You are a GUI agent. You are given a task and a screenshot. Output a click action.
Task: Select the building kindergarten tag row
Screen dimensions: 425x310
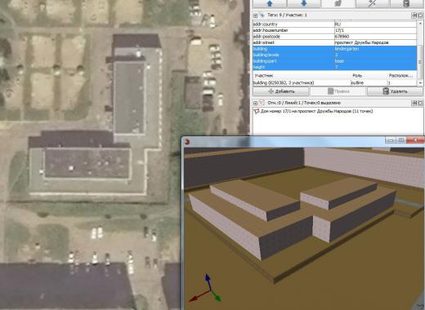click(x=334, y=49)
